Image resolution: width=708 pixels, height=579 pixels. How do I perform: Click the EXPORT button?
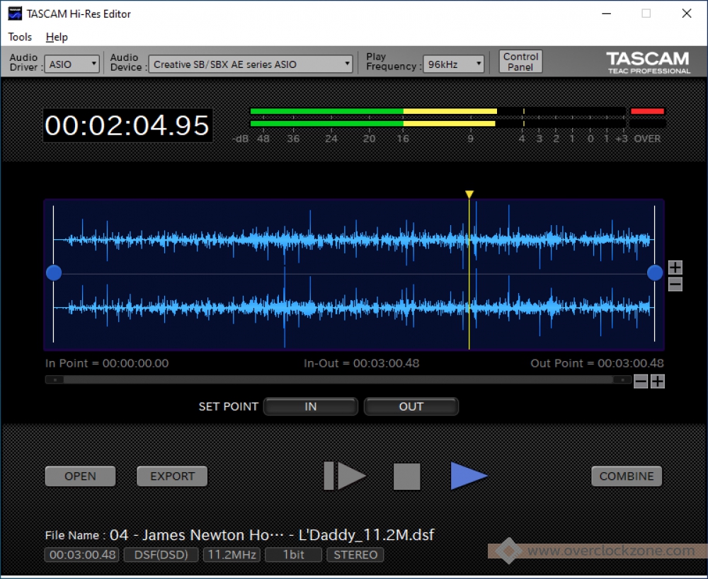coord(172,476)
